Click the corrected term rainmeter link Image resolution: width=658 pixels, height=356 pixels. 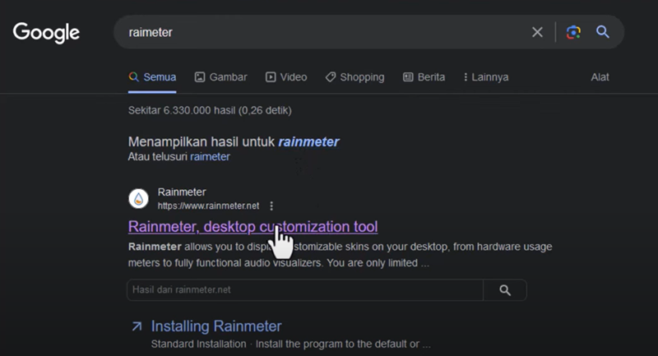click(x=308, y=141)
